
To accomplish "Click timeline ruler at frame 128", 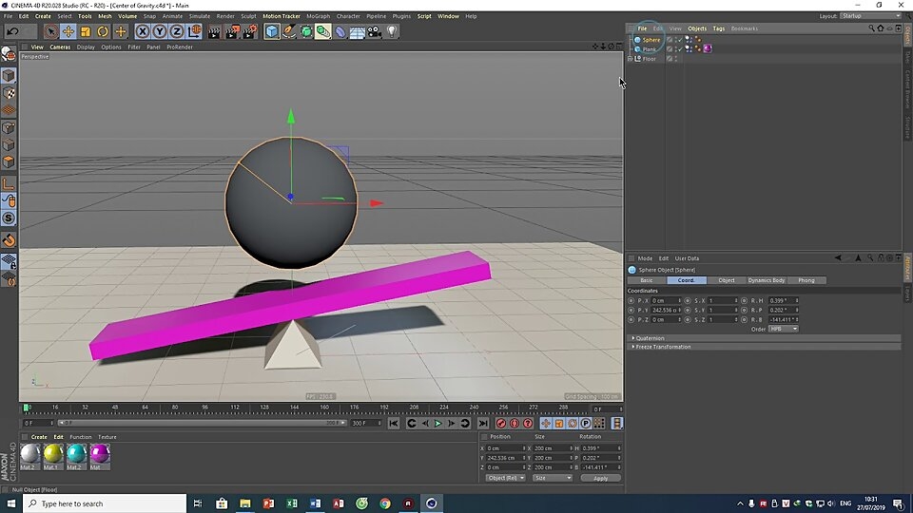I will pyautogui.click(x=264, y=408).
